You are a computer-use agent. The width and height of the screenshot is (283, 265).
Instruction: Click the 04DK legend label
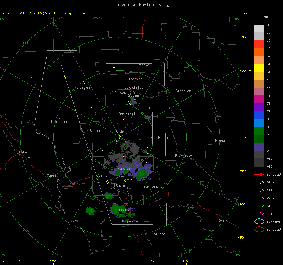(x=270, y=182)
